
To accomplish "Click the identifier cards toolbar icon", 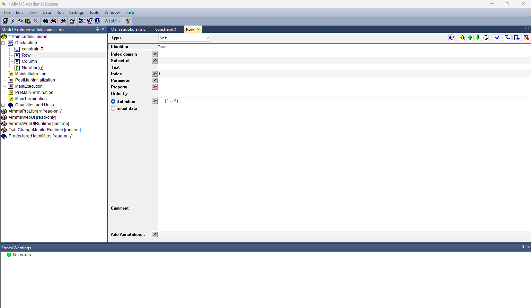I will 90,21.
